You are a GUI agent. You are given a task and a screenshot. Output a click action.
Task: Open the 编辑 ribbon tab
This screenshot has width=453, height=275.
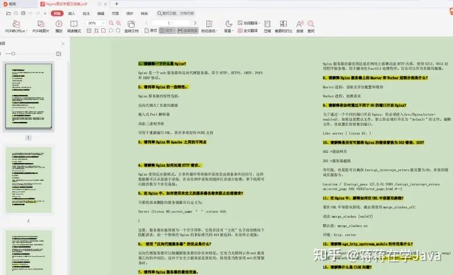click(101, 13)
